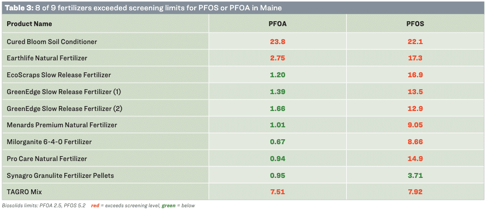Select Menards Premium Natural Fertilizer name

(x=62, y=125)
